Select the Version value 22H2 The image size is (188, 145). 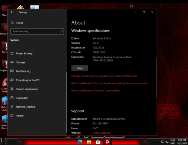click(96, 43)
